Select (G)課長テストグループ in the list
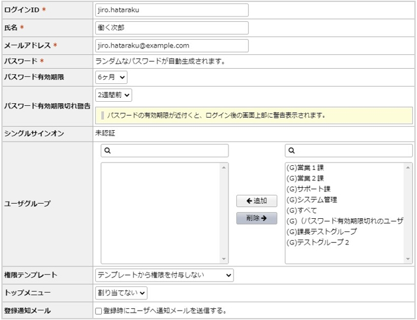417x320 pixels. 322,232
